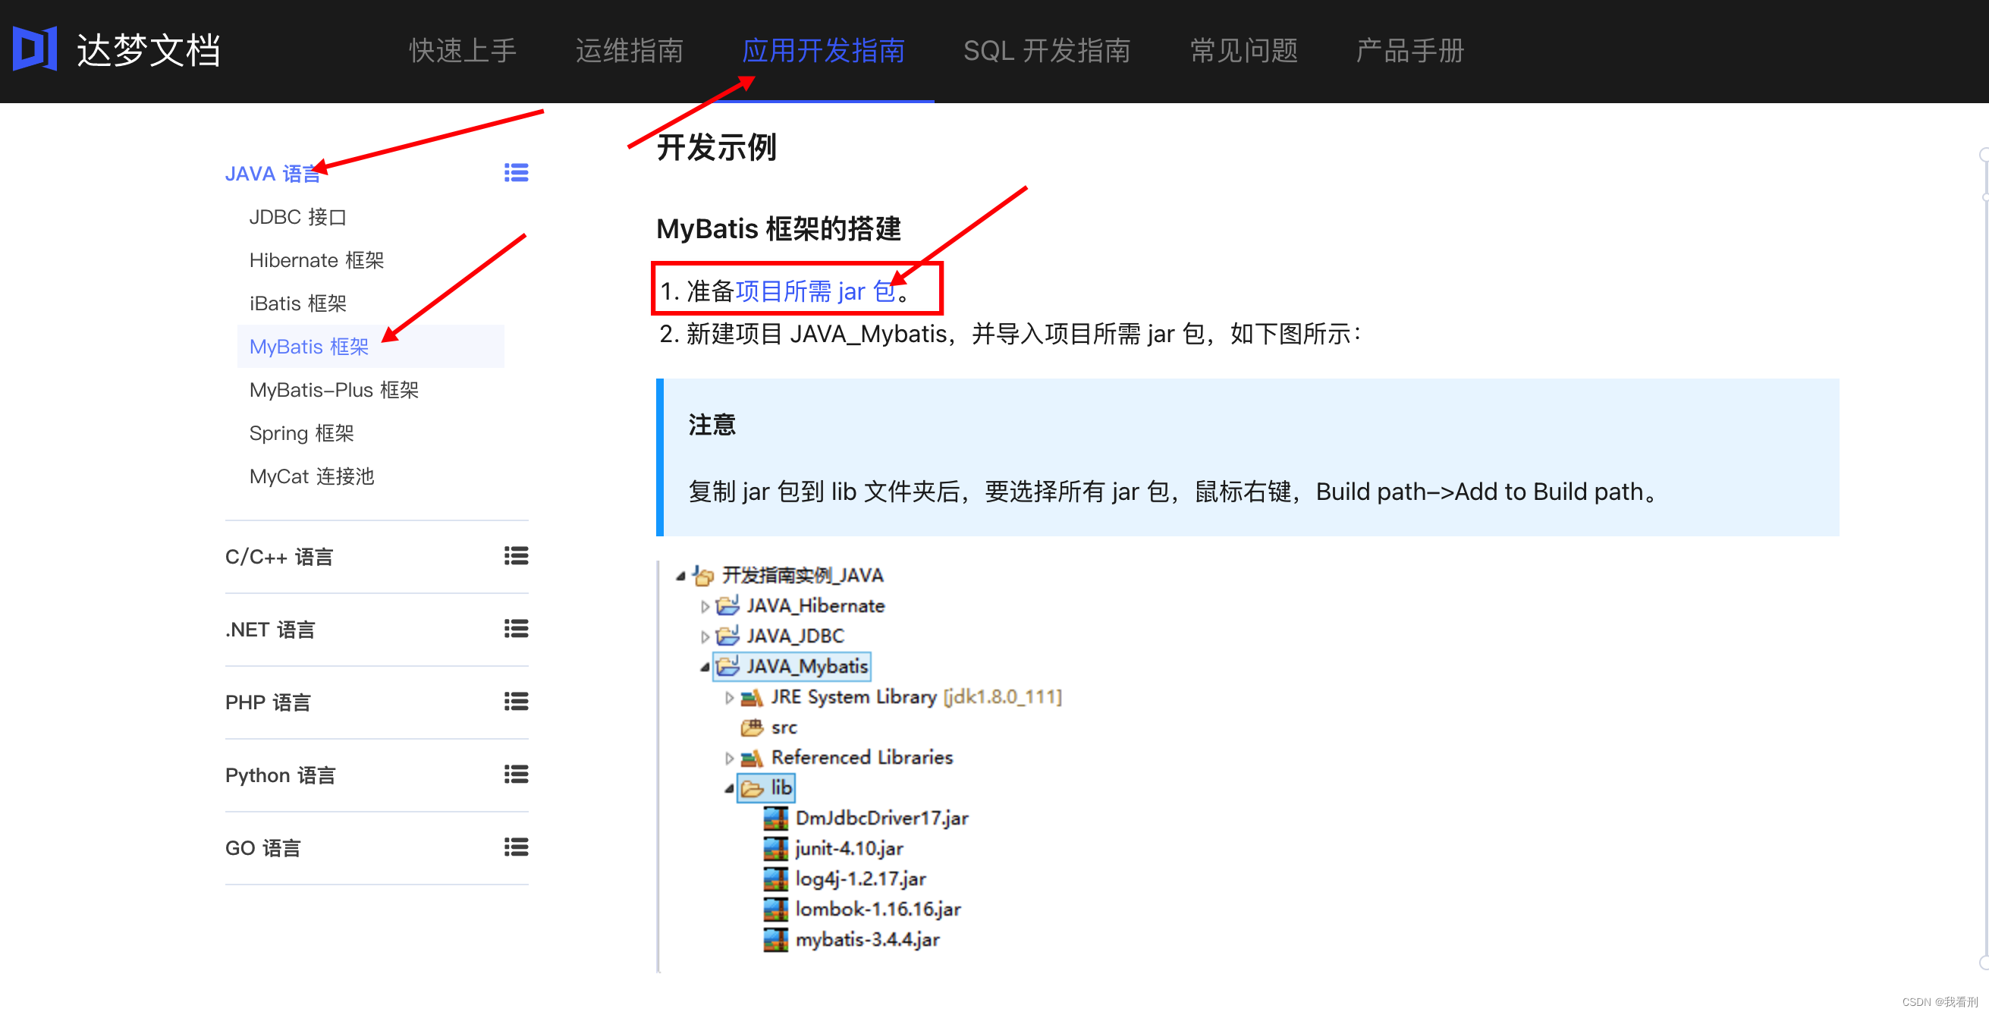Expand the Referenced Libraries arrow
This screenshot has height=1015, width=1989.
[729, 758]
